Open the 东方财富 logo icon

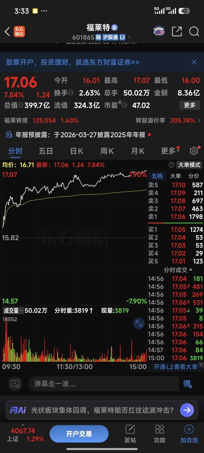tap(19, 31)
